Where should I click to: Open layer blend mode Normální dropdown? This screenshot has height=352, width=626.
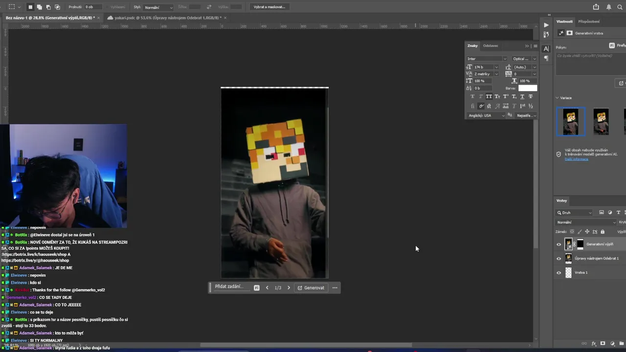pyautogui.click(x=586, y=222)
